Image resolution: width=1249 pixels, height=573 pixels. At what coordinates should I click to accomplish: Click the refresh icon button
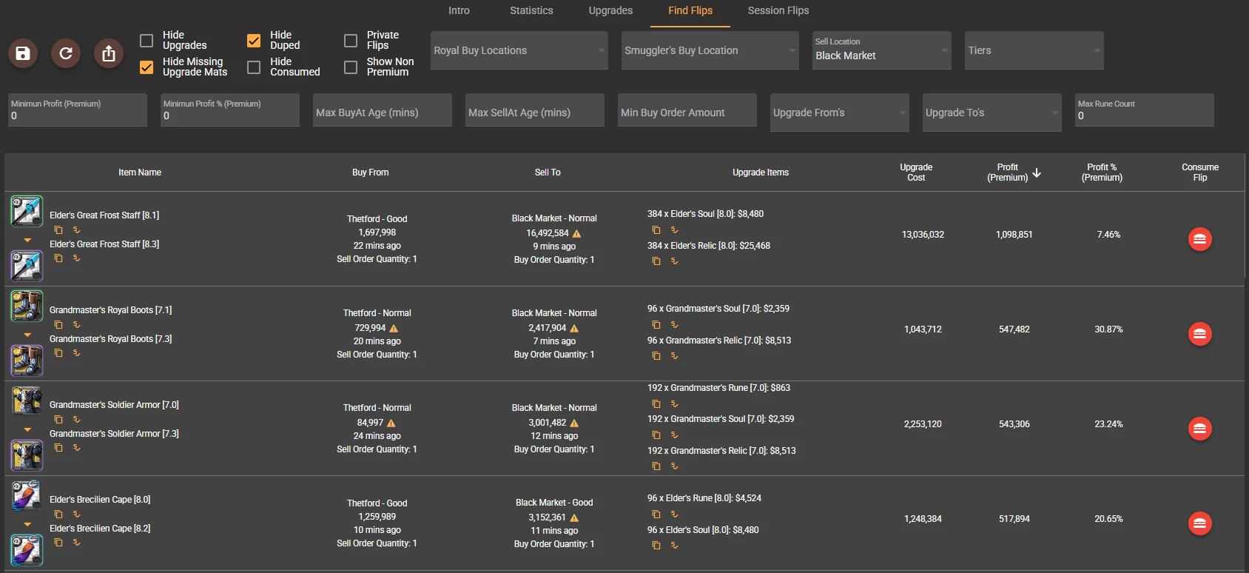(66, 53)
